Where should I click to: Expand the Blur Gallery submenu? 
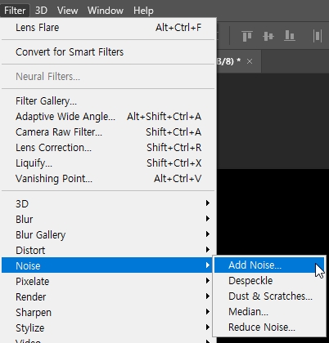(108, 234)
